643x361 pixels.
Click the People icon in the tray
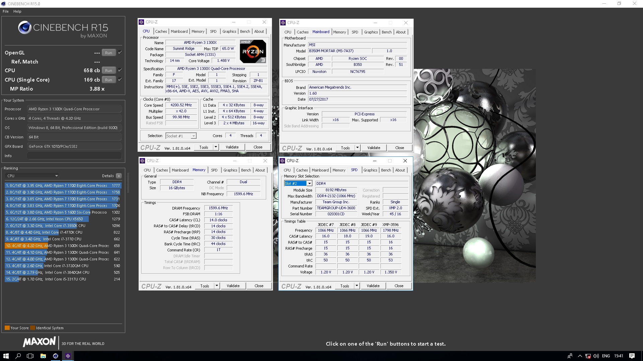570,356
